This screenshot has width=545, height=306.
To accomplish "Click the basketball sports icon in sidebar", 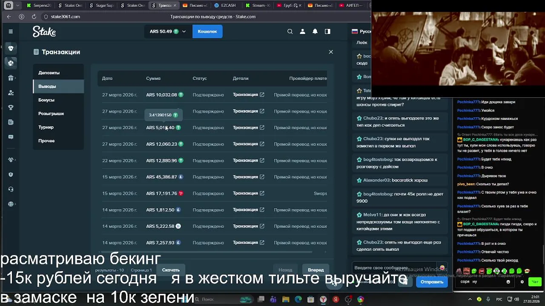I will 11,63.
